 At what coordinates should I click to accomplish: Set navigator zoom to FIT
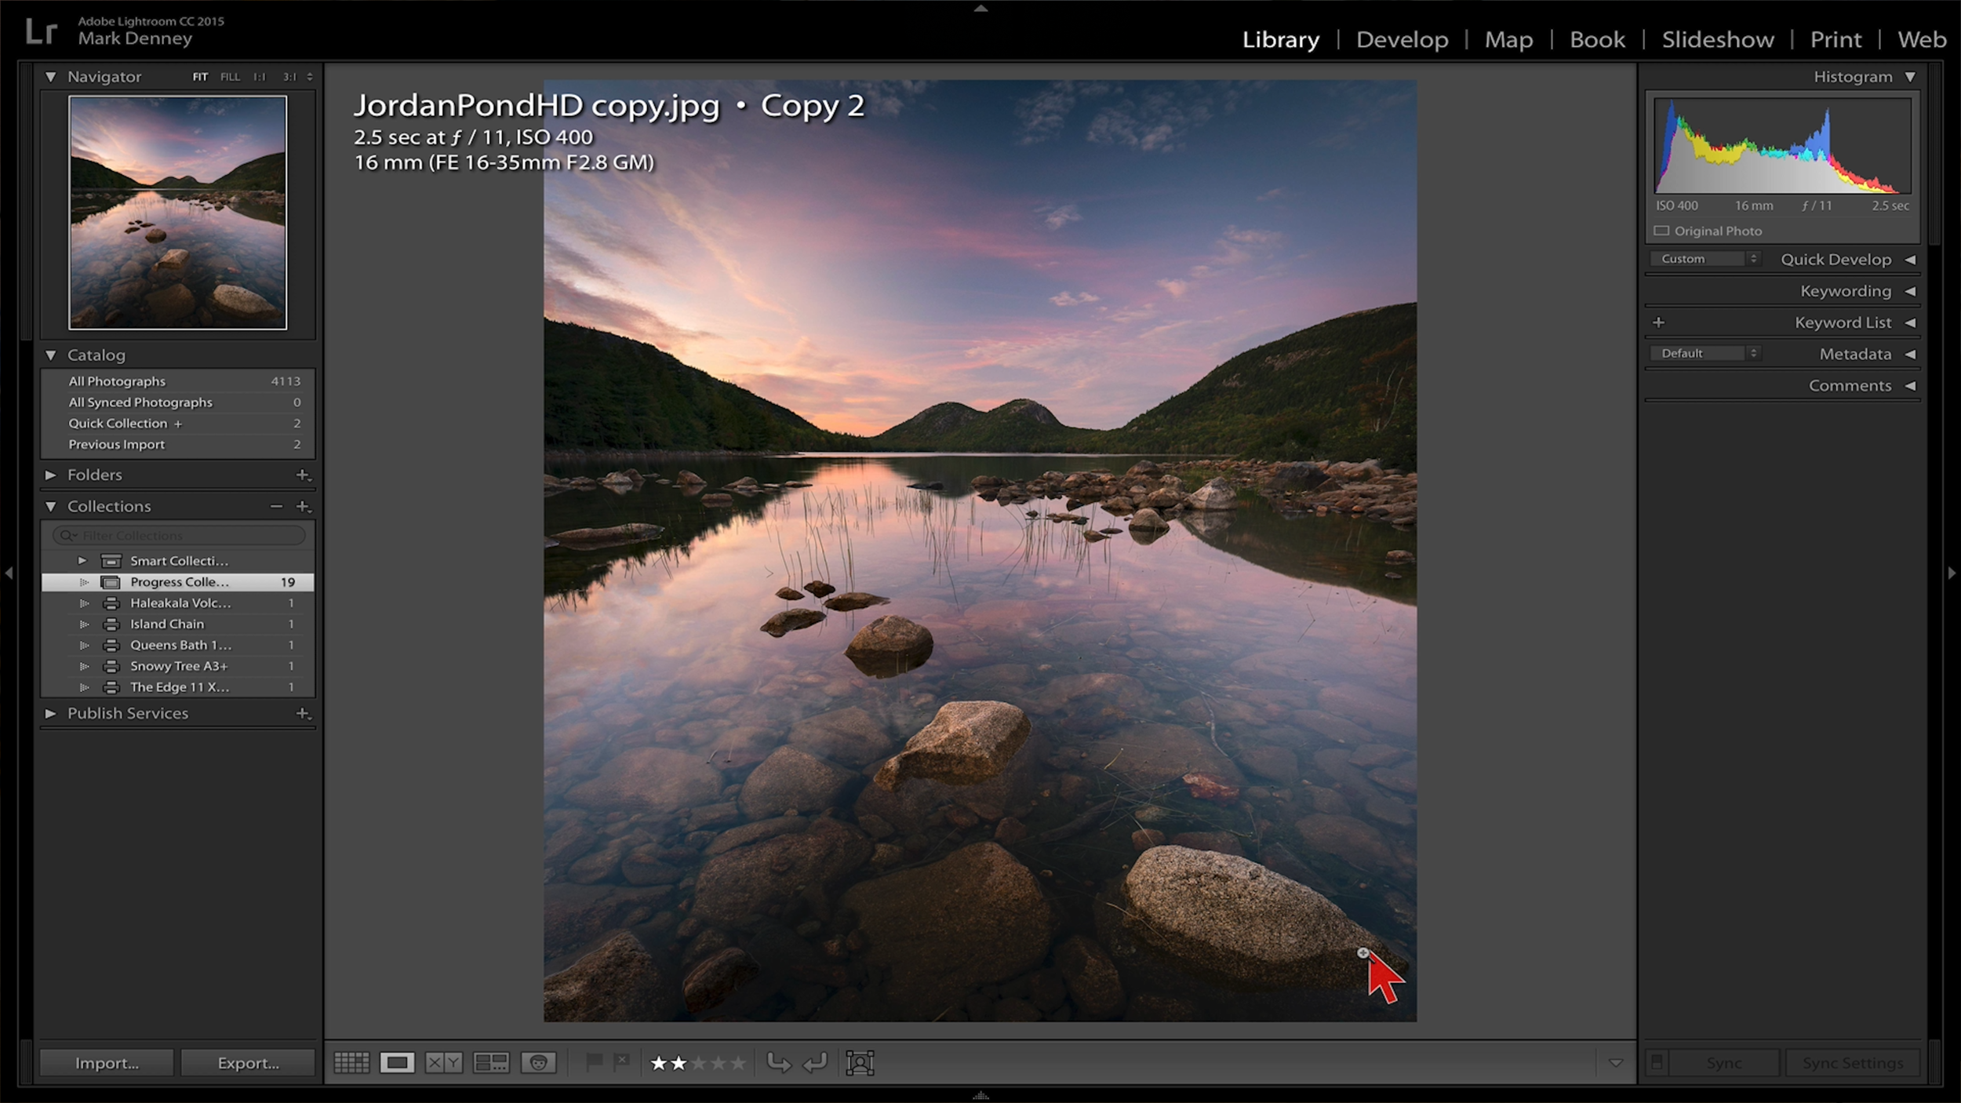pos(200,77)
